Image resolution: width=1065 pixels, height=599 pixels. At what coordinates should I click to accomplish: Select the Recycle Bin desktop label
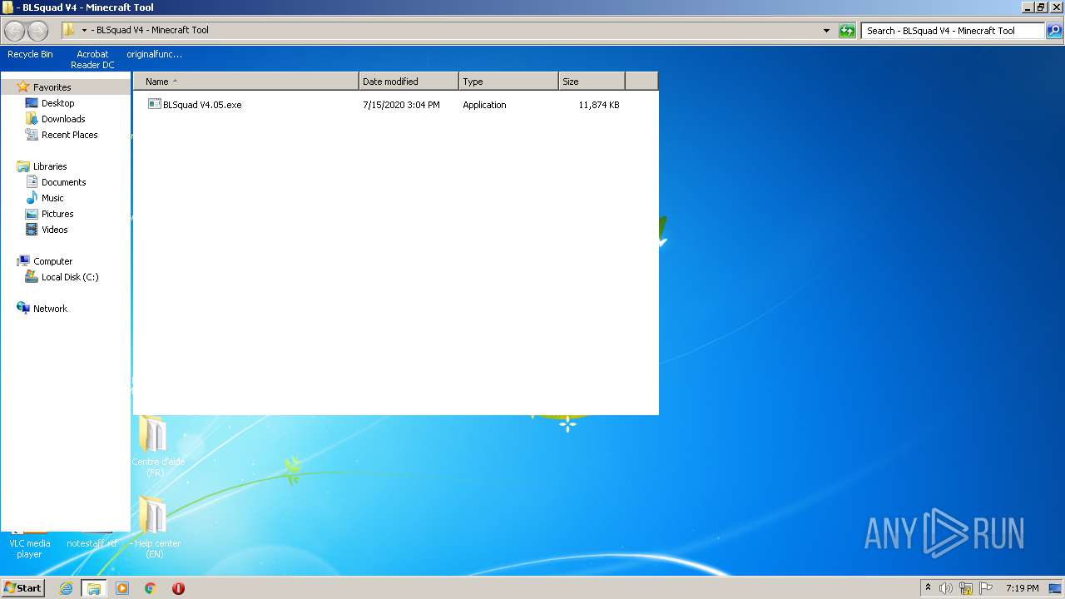(x=30, y=54)
